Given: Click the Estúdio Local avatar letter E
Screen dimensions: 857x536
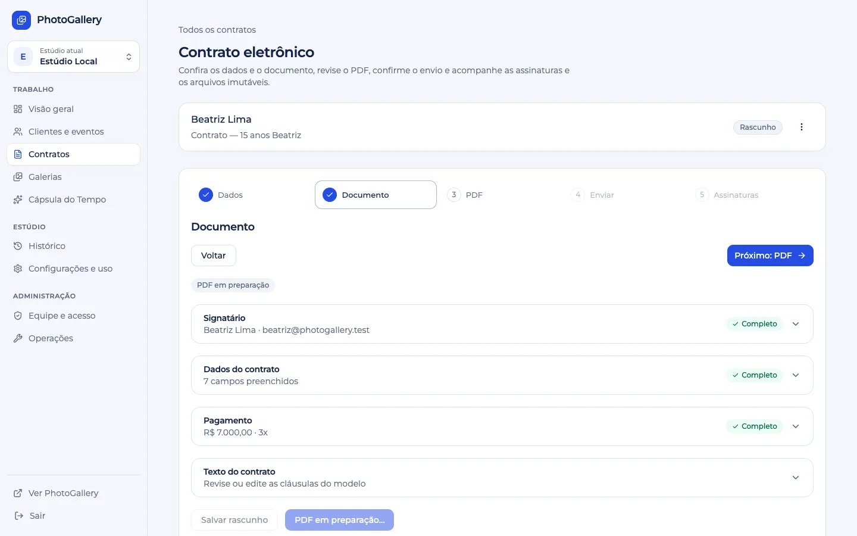Looking at the screenshot, I should (23, 57).
